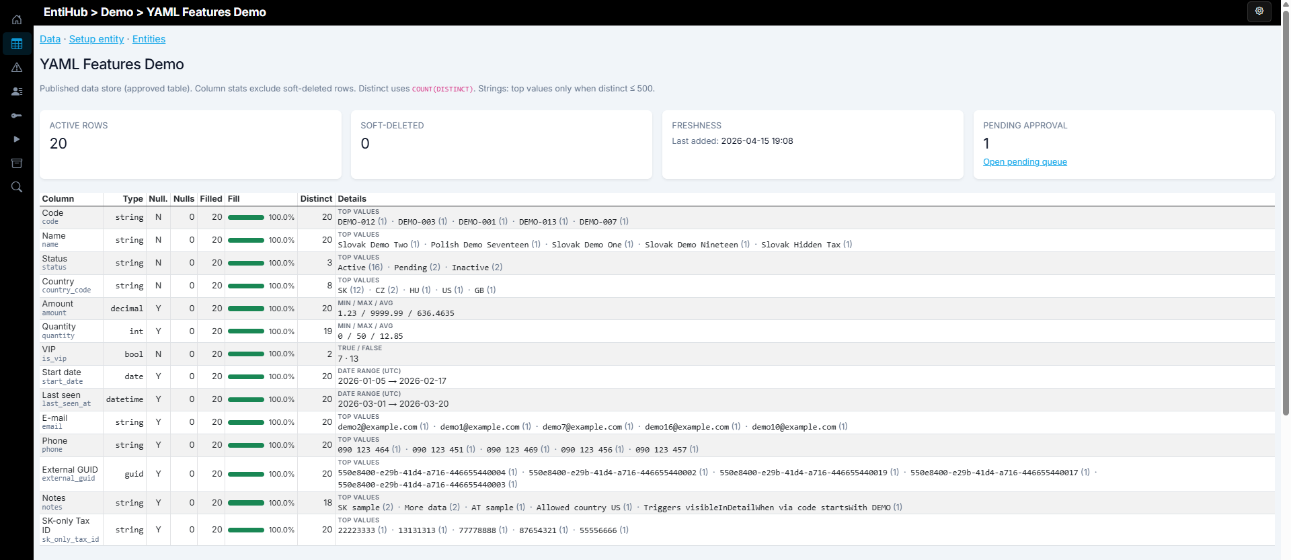Click the GUID ending 446655440004
Image resolution: width=1291 pixels, height=560 pixels.
point(422,473)
